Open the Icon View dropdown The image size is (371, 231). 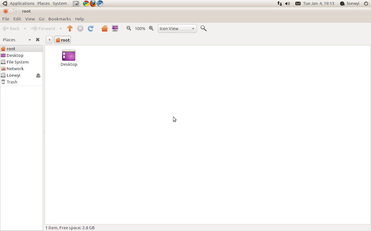177,29
